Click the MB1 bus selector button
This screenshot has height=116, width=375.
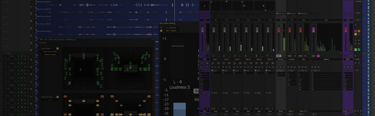point(279,56)
